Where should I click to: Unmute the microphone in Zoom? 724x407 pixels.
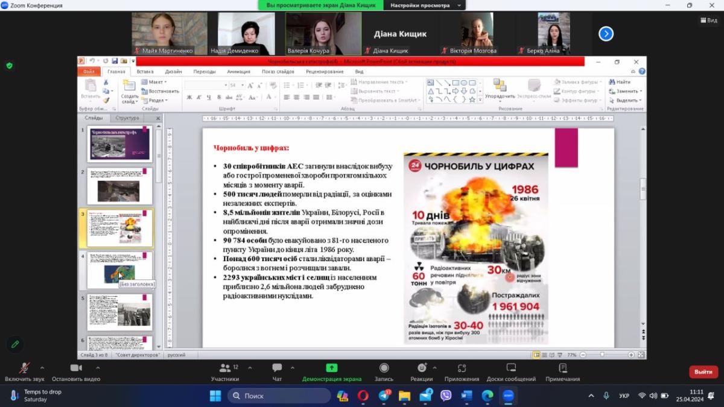[24, 368]
